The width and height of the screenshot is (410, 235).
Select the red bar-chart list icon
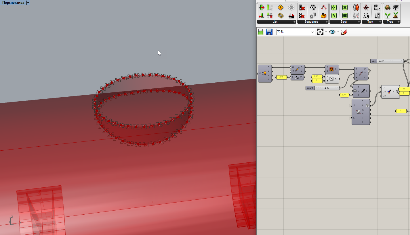(x=291, y=15)
